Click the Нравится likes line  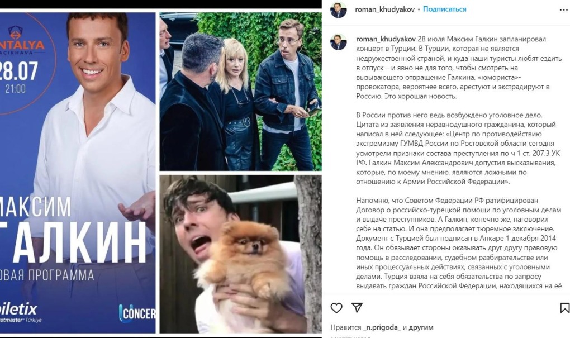(x=382, y=327)
